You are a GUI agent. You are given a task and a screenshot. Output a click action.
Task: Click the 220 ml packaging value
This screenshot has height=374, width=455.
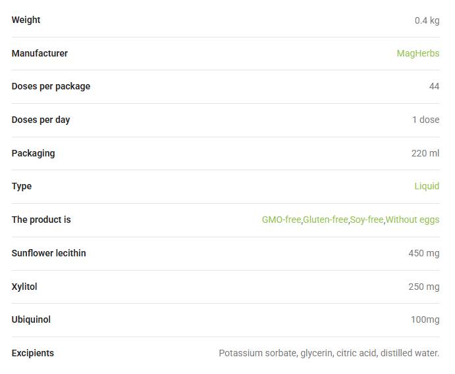[425, 153]
